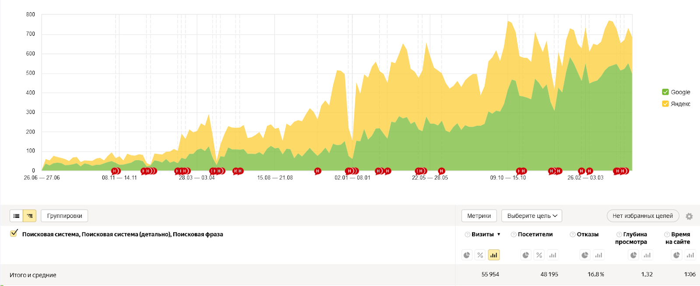Image resolution: width=700 pixels, height=286 pixels.
Task: Show pie chart for Глубина просмотра
Action: [633, 255]
